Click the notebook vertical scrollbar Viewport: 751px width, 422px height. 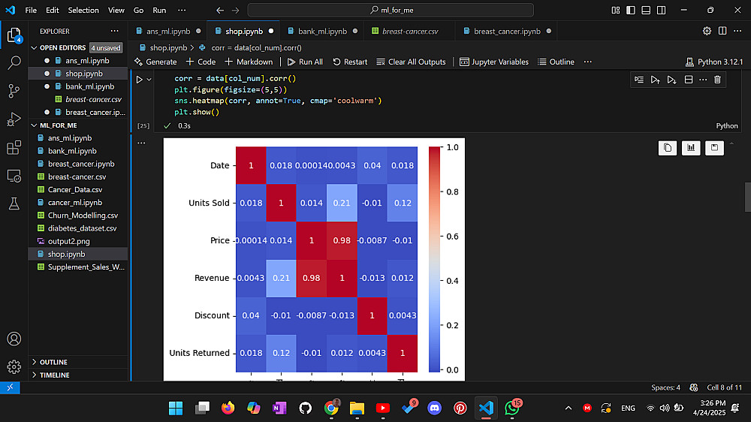748,197
